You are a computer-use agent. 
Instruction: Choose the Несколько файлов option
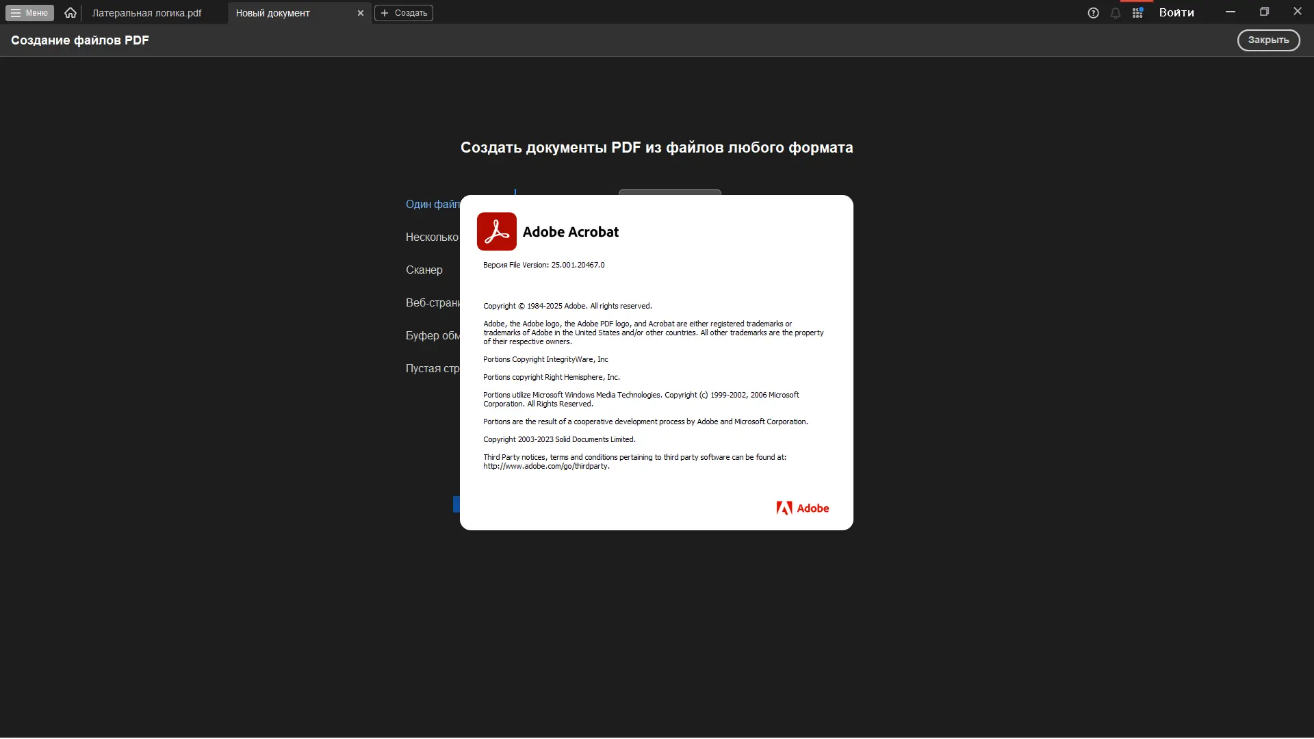tap(432, 237)
